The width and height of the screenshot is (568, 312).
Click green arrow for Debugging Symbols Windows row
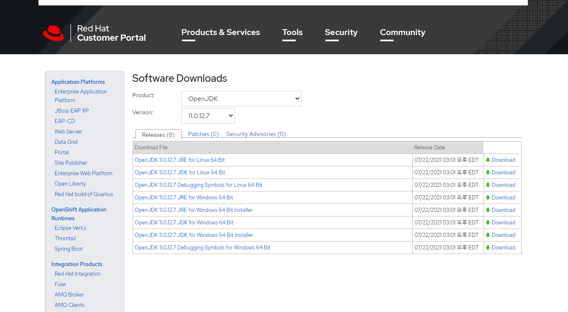click(x=488, y=248)
